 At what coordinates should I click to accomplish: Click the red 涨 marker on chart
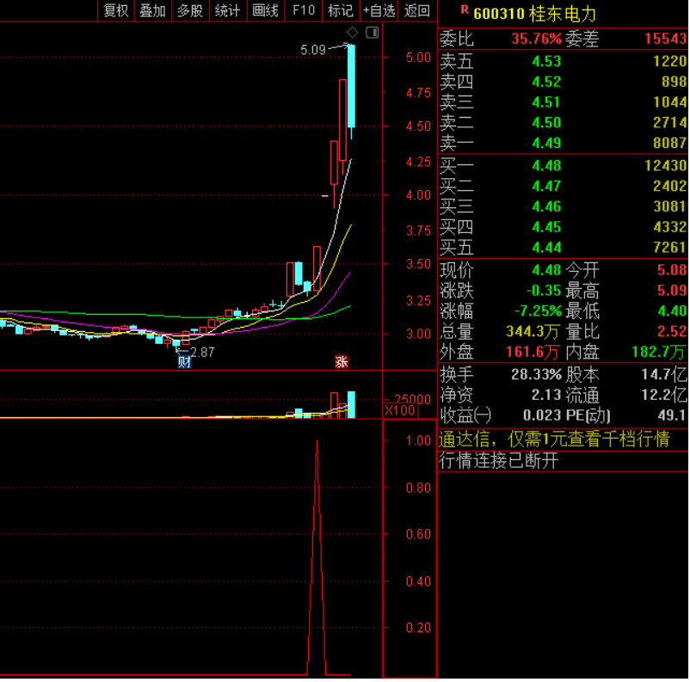point(342,362)
